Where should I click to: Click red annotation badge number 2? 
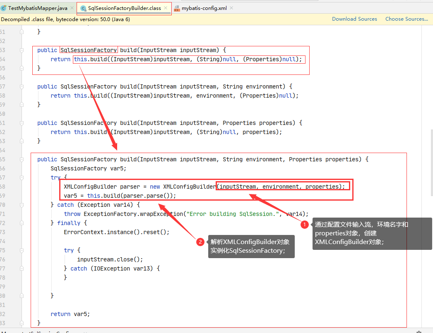point(200,242)
